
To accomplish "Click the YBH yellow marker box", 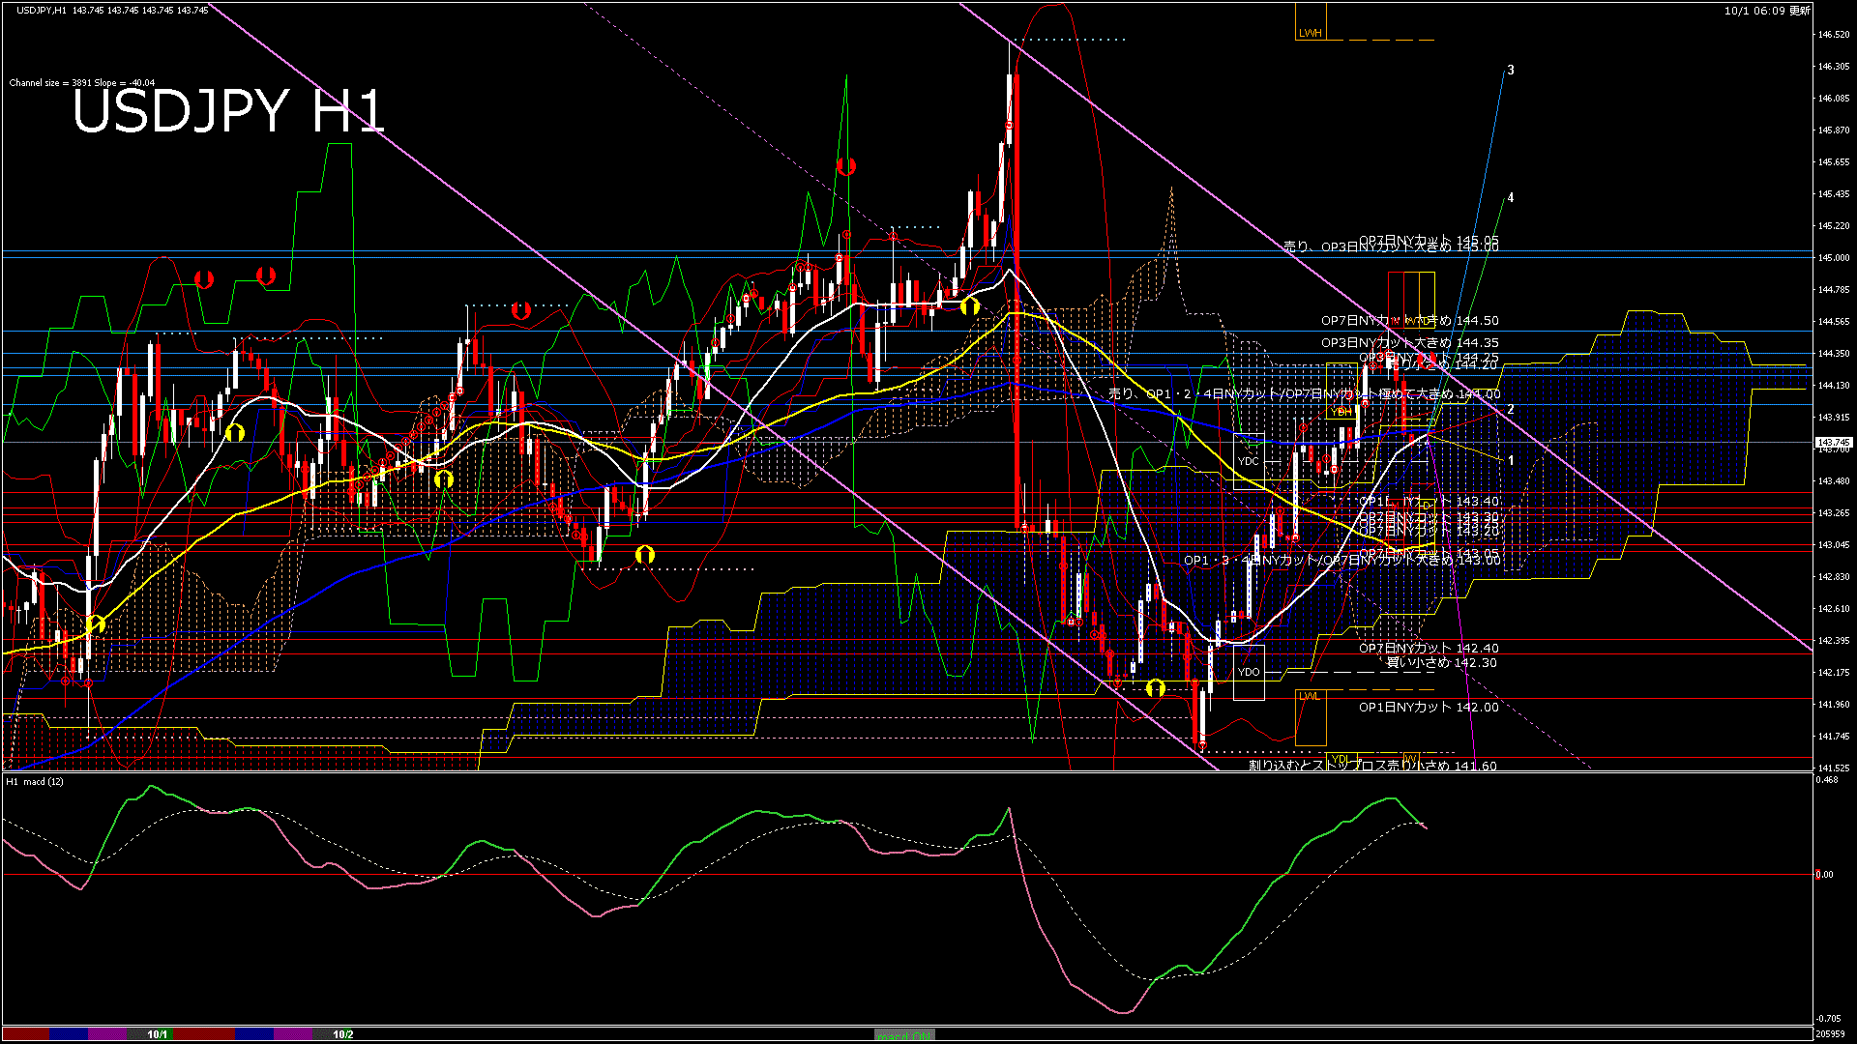I will point(1341,412).
